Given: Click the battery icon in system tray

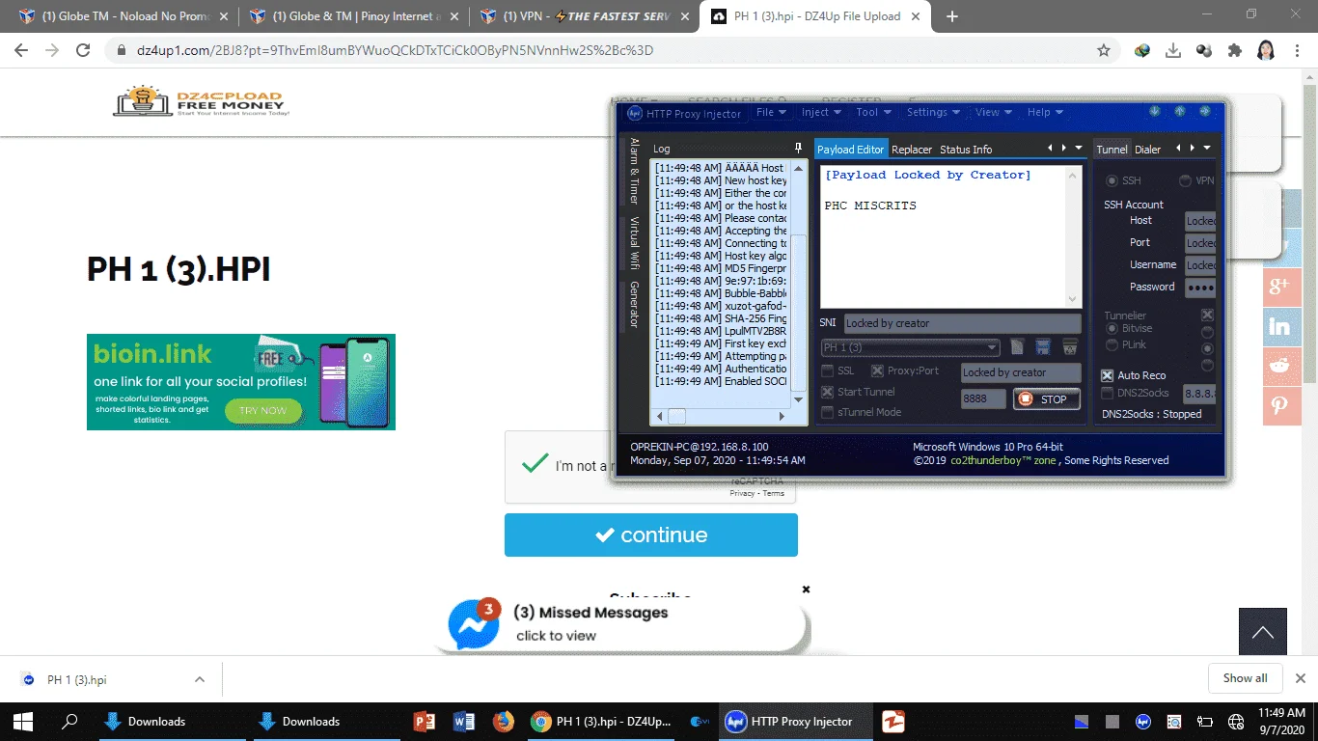Looking at the screenshot, I should (1205, 721).
